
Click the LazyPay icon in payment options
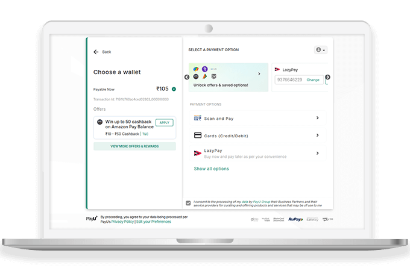(x=197, y=153)
